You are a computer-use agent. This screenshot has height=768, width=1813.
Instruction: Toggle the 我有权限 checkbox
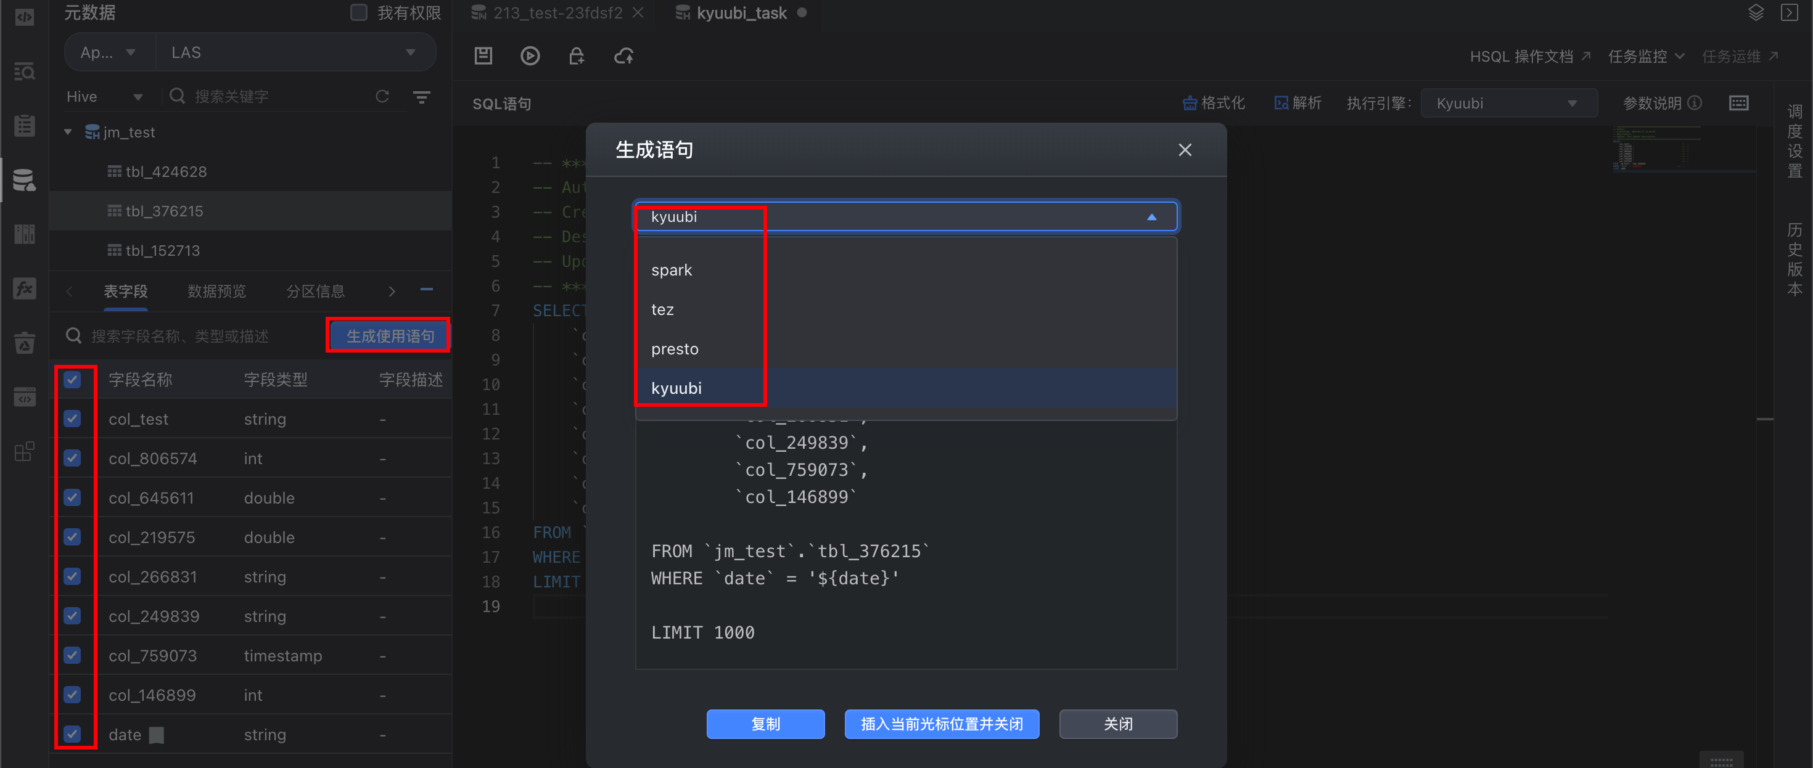tap(359, 13)
